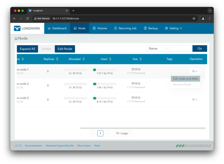Image resolution: width=224 pixels, height=164 pixels.
Task: Click node-1 Used storage bar
Action: coord(104,70)
